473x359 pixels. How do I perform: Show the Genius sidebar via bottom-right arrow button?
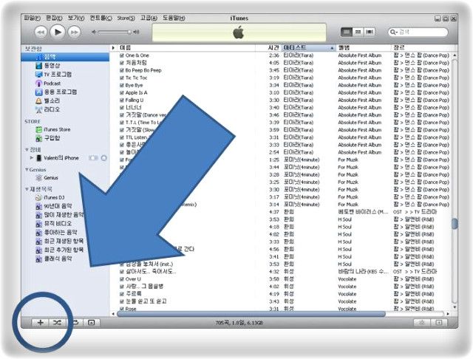(x=439, y=323)
